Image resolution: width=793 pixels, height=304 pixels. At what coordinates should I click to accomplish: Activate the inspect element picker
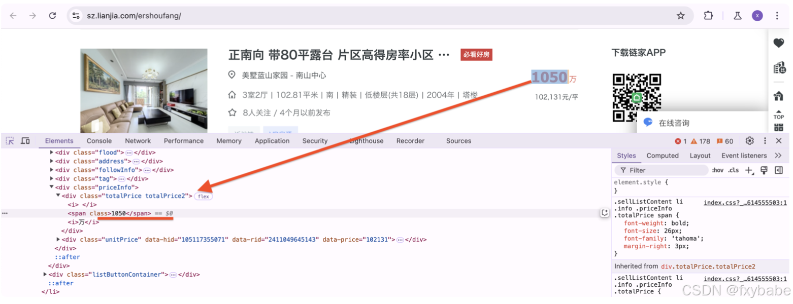click(x=10, y=141)
